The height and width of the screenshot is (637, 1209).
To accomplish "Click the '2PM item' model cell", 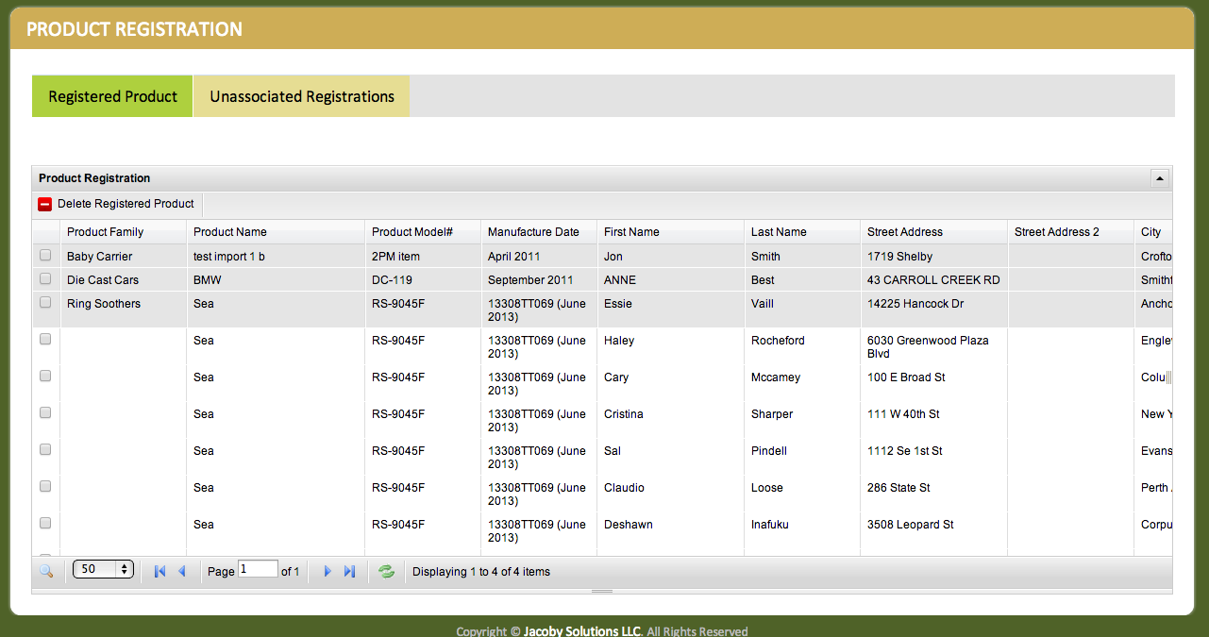I will [x=423, y=257].
